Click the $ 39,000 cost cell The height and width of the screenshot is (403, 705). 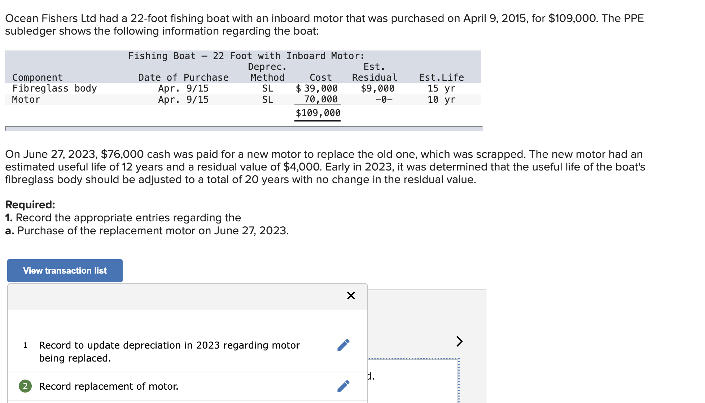(x=317, y=88)
